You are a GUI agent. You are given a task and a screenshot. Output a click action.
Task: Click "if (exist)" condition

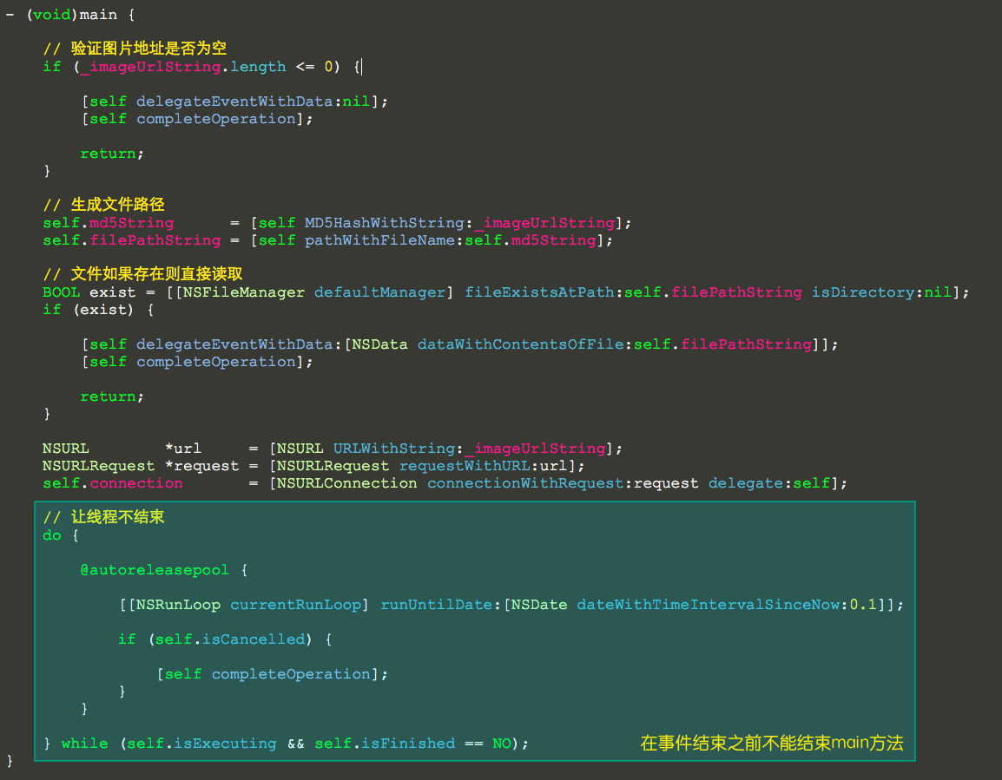click(89, 310)
